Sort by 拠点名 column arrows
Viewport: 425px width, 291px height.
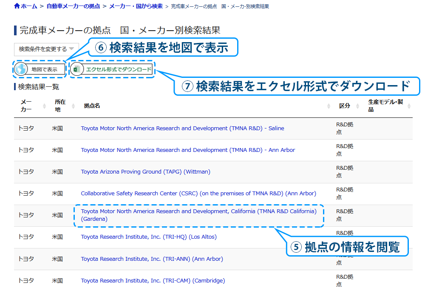point(329,106)
